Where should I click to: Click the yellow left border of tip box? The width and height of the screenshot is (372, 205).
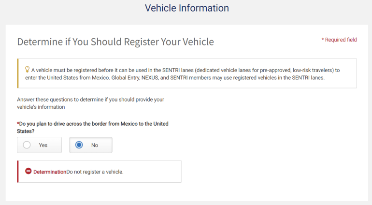point(18,73)
